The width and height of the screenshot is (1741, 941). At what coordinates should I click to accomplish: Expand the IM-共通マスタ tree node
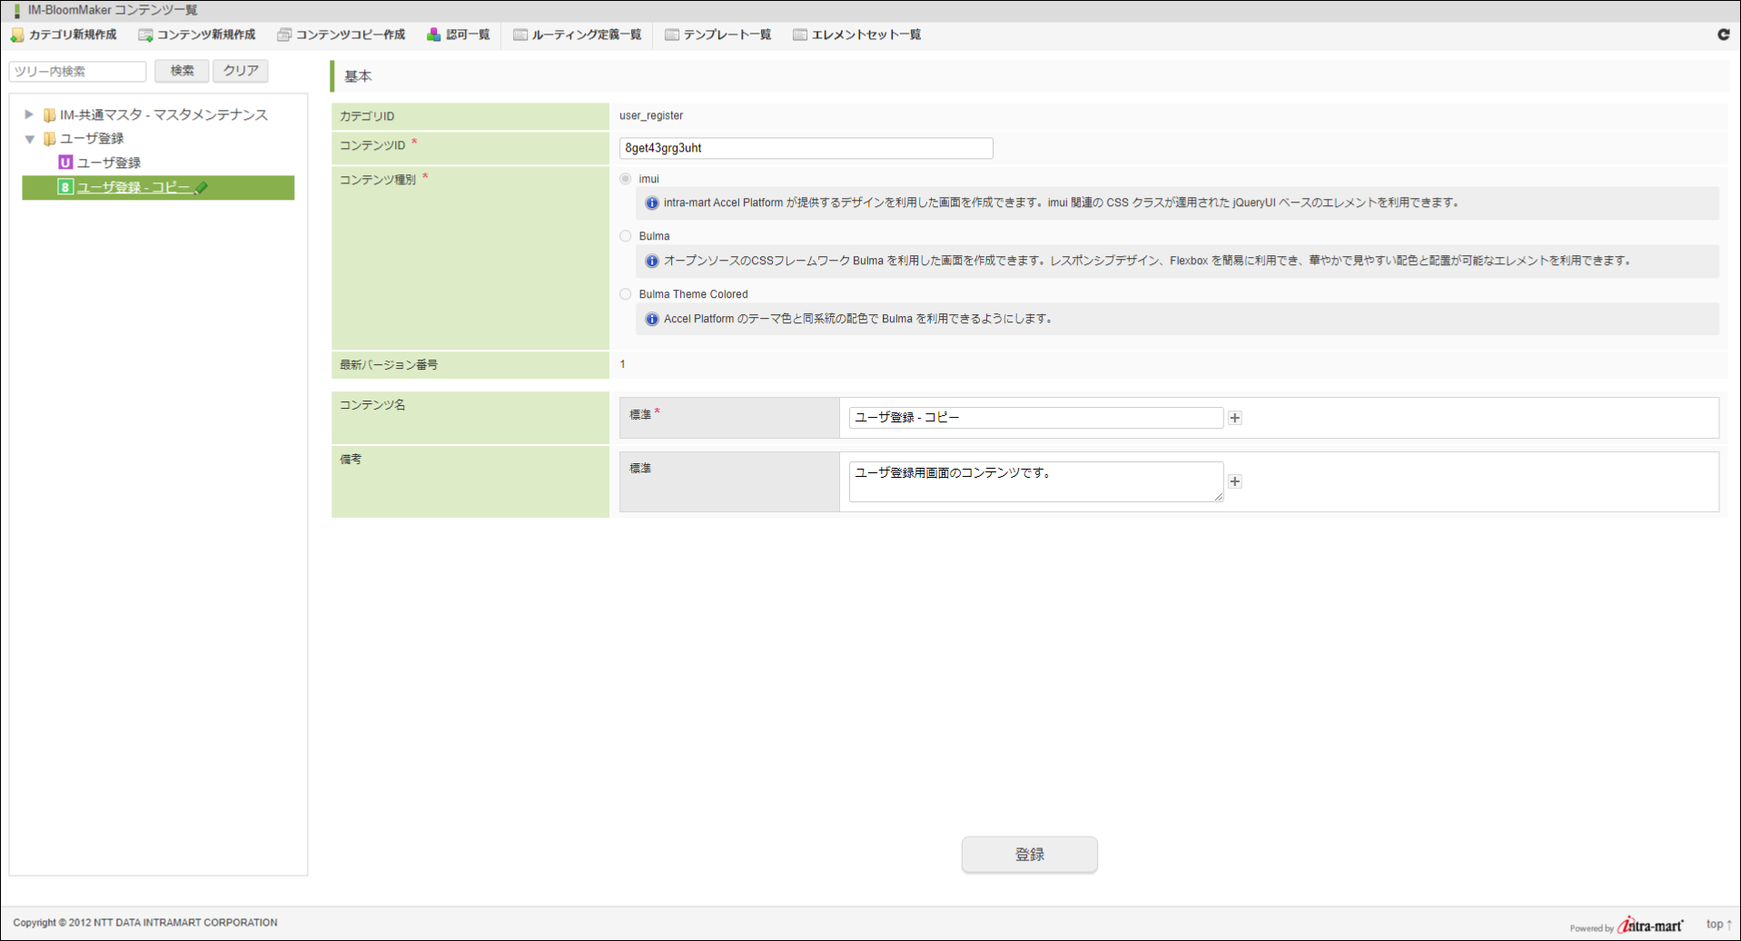tap(29, 114)
